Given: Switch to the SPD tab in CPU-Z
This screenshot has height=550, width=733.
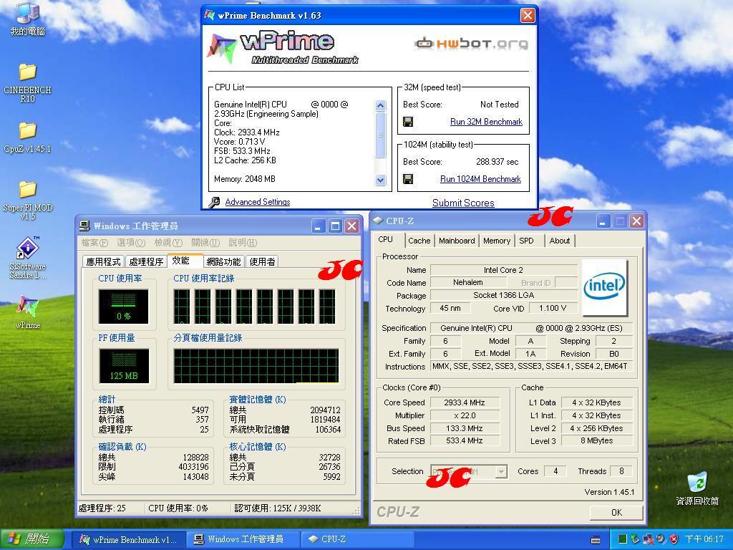Looking at the screenshot, I should tap(526, 241).
